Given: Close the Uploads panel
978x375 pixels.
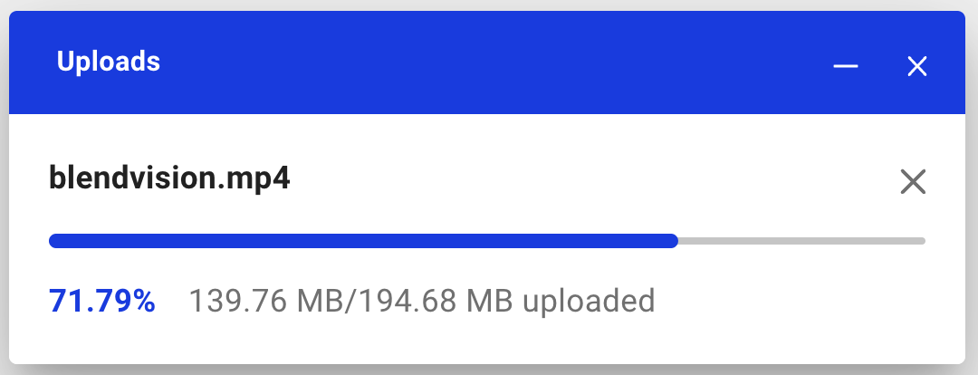Looking at the screenshot, I should [x=916, y=66].
